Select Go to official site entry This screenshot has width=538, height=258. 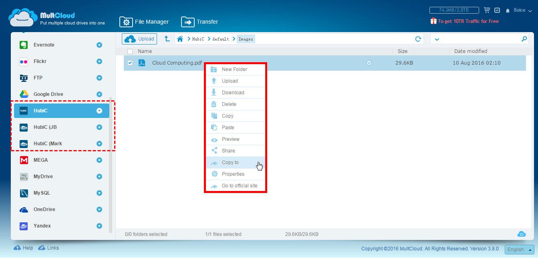235,186
